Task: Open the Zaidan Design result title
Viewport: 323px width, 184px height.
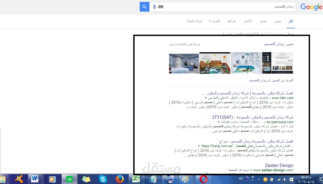Action: pos(279,165)
